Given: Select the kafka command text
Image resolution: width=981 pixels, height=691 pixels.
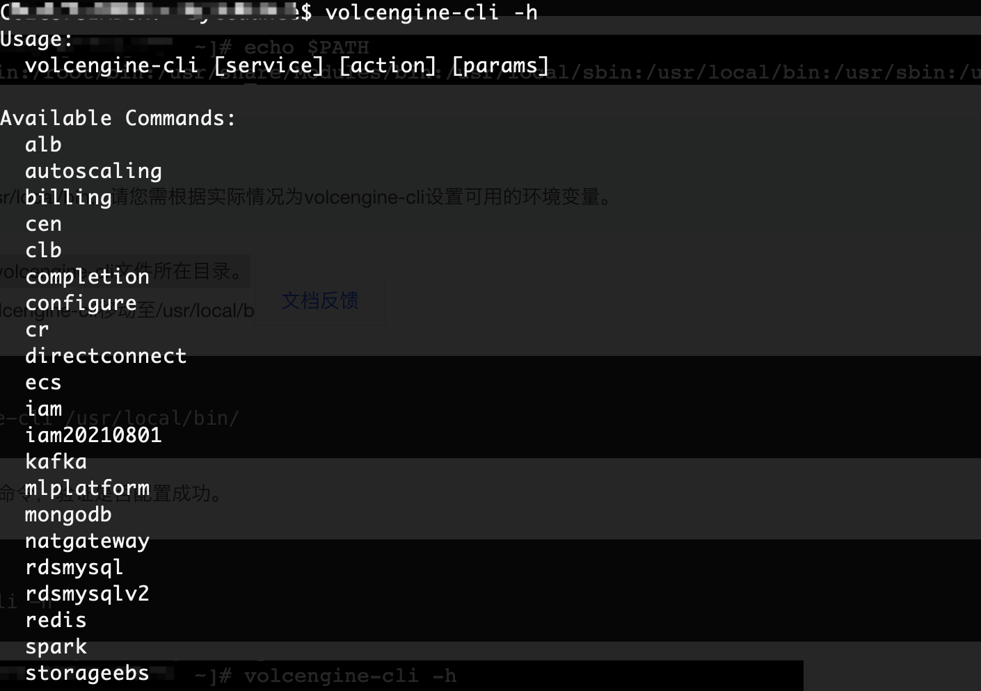Looking at the screenshot, I should point(56,462).
